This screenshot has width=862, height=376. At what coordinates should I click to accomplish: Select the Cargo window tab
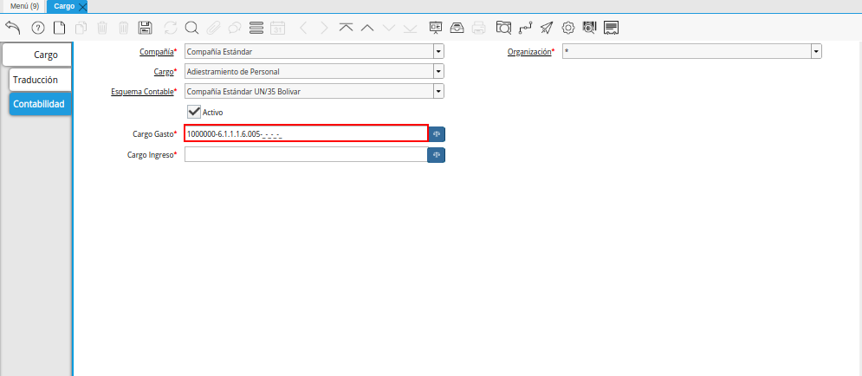64,6
